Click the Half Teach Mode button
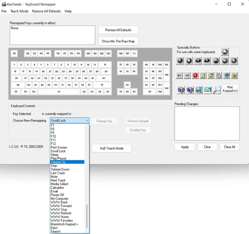The height and width of the screenshot is (234, 249). coord(112,148)
